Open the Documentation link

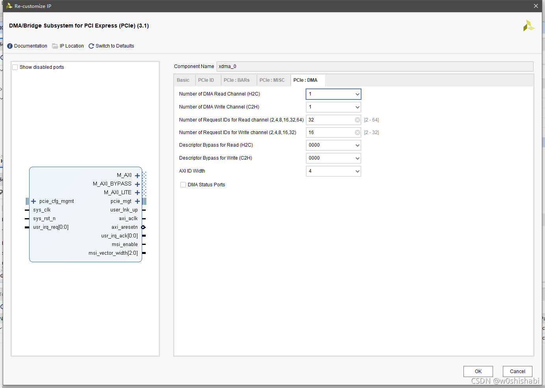(x=31, y=46)
